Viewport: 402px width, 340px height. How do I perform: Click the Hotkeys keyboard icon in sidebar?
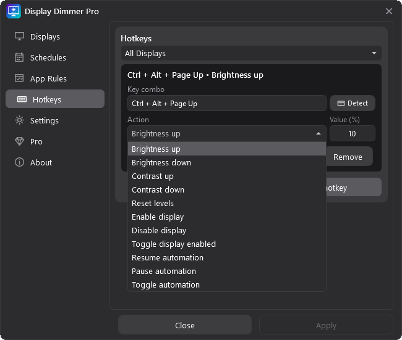coord(22,99)
